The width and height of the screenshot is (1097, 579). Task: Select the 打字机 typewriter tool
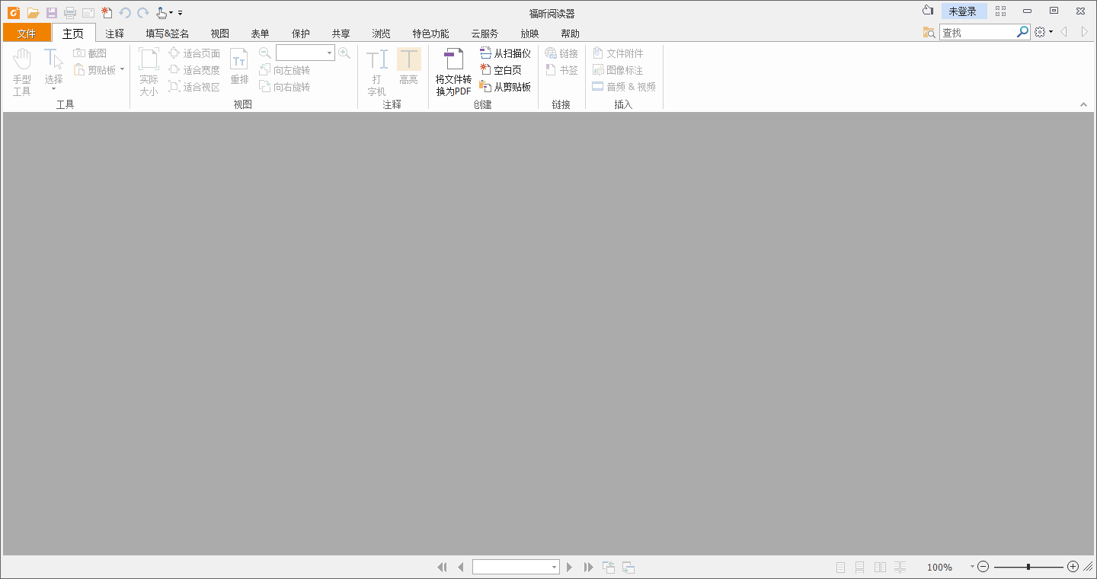(377, 72)
